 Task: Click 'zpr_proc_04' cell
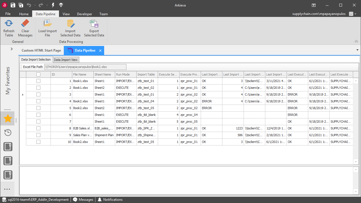(190, 115)
